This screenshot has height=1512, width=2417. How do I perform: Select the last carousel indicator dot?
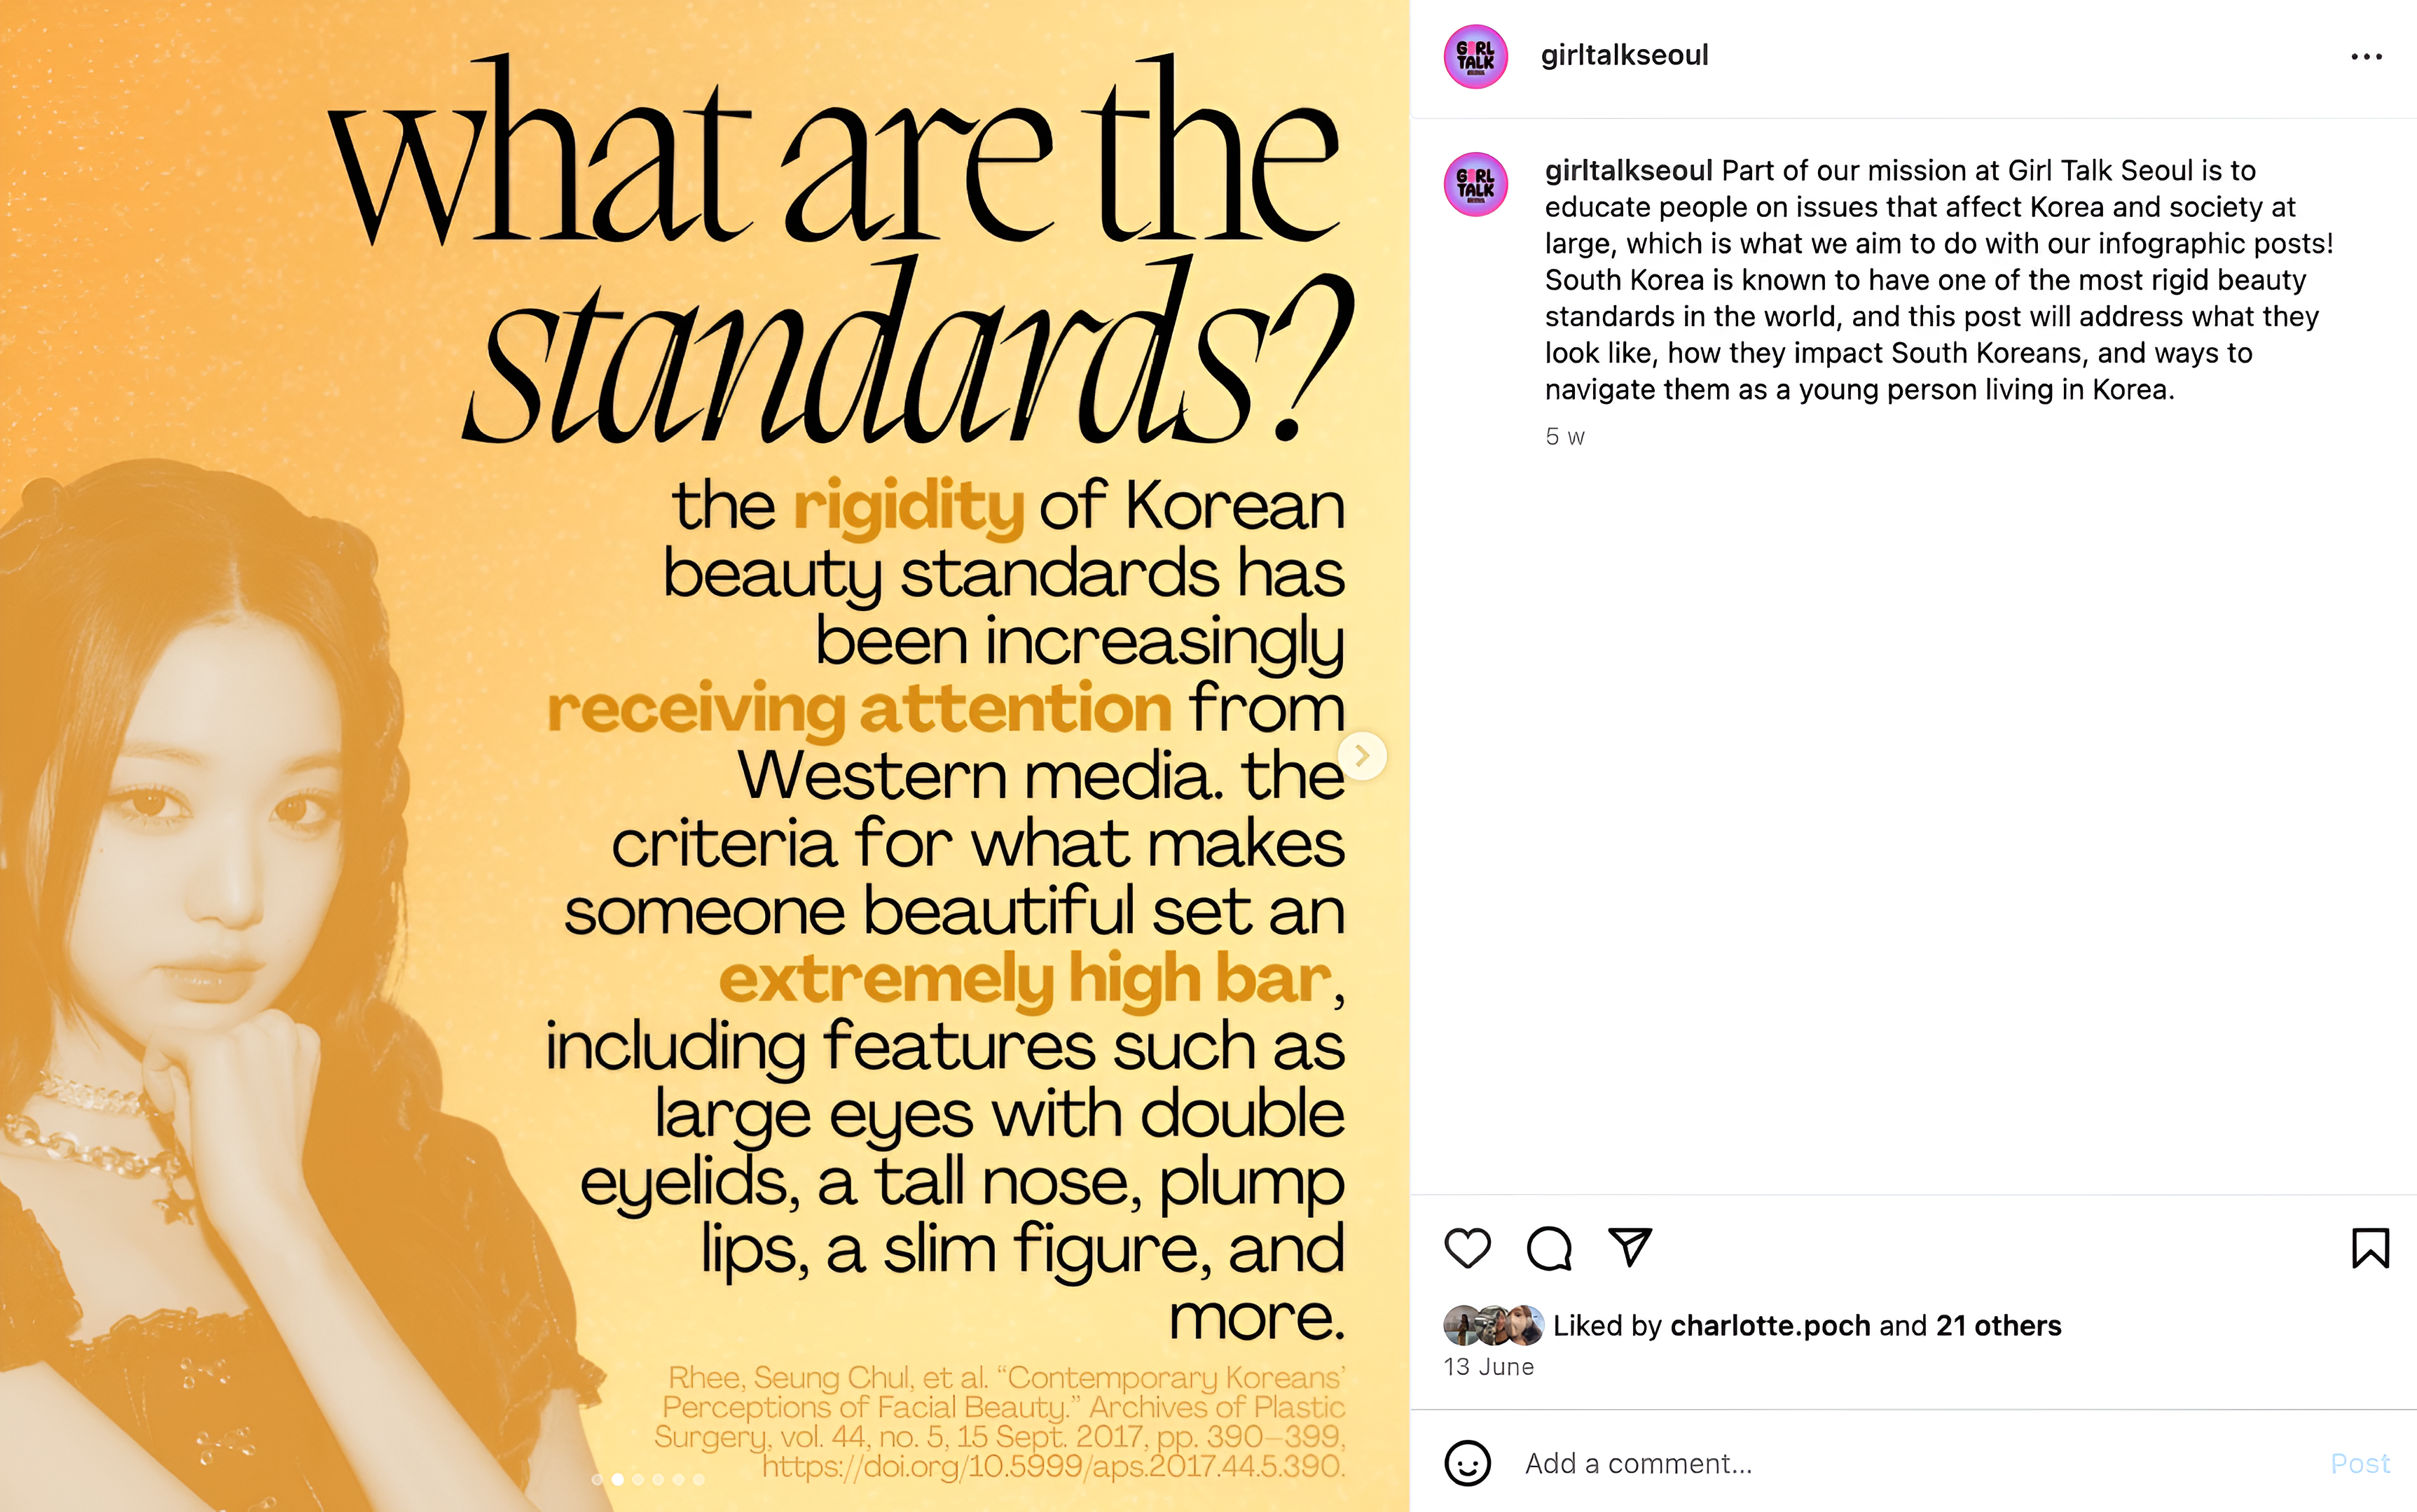pos(698,1479)
